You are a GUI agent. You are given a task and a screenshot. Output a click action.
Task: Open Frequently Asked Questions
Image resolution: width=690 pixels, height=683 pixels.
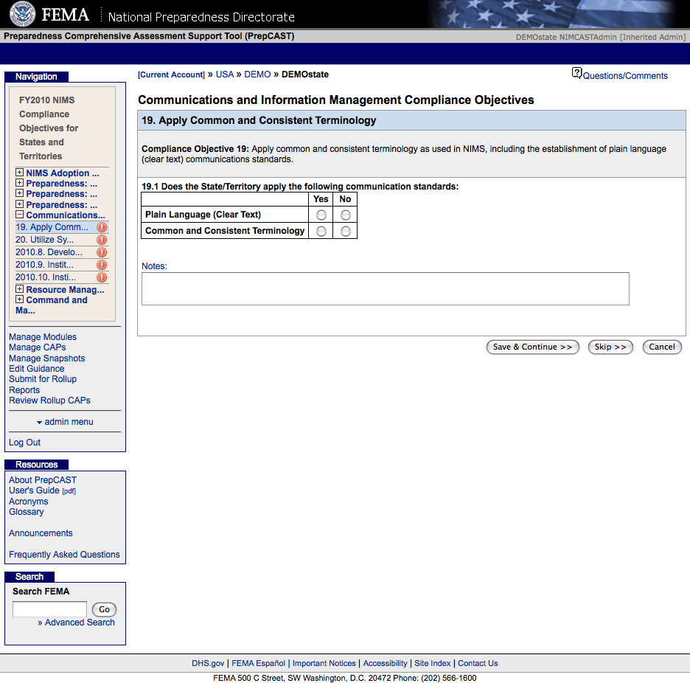[x=64, y=555]
